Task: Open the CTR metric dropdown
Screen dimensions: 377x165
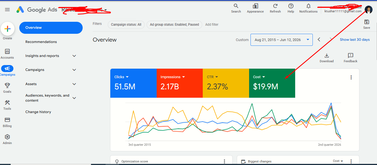Action: click(216, 77)
